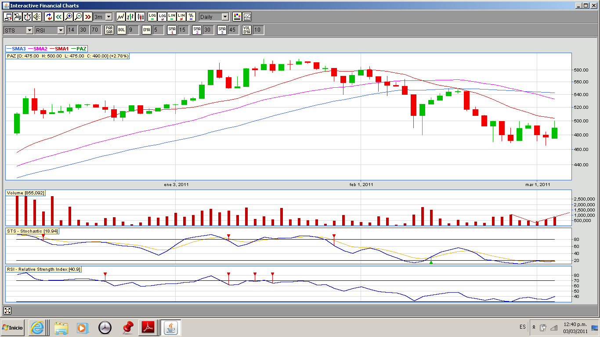The image size is (600, 337).
Task: Switch to line chart style
Action: 120,17
